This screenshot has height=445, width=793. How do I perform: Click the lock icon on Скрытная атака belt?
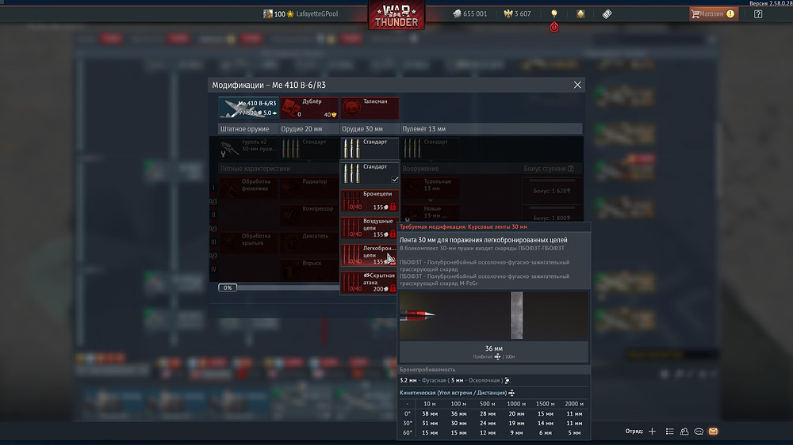click(393, 288)
